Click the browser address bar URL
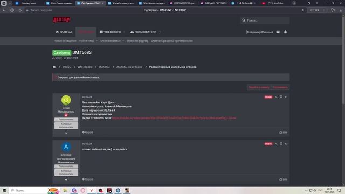The image size is (345, 194). pos(42,10)
